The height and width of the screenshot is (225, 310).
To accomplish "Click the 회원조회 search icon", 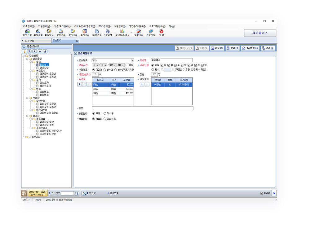I will tap(38, 33).
